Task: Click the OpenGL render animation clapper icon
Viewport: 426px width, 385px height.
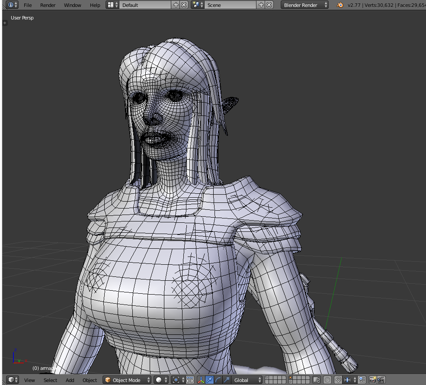Action: coord(381,380)
